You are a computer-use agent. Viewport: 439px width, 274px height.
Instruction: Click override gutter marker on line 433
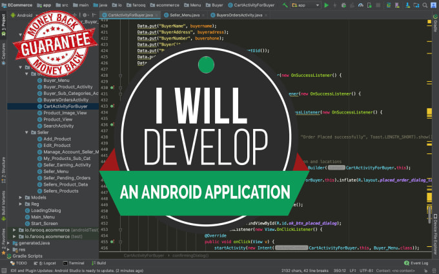[x=112, y=106]
